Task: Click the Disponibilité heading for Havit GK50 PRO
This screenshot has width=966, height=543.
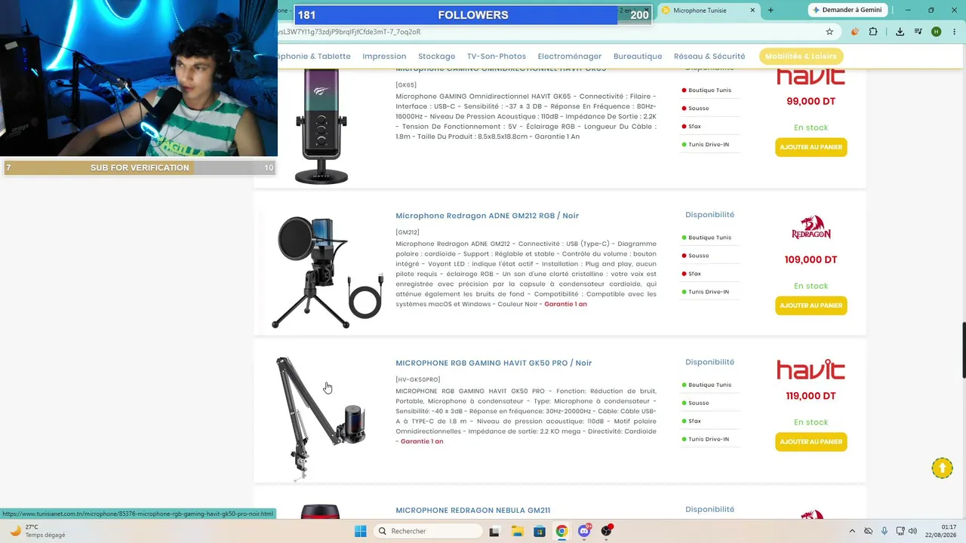Action: 709,362
